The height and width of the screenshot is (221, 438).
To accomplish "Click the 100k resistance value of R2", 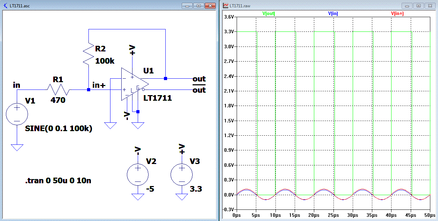I will 105,60.
